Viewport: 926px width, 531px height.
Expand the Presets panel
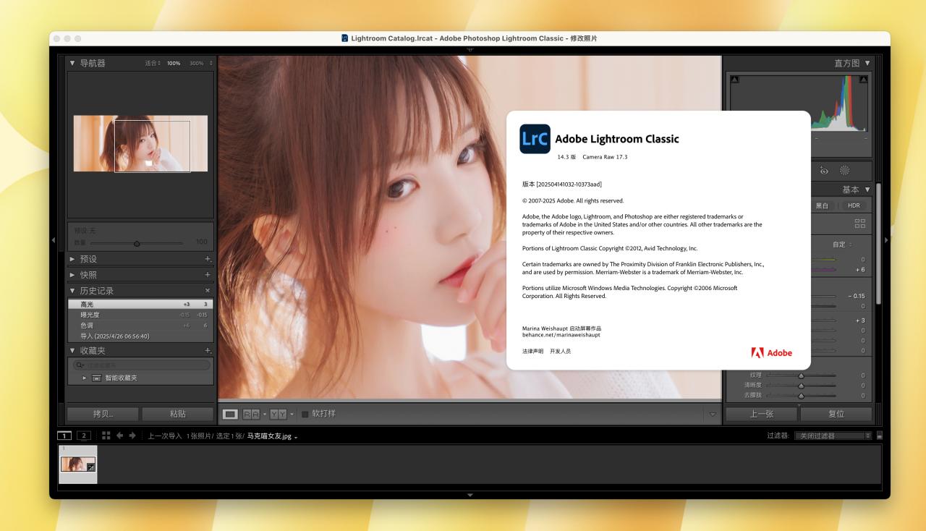tap(72, 259)
